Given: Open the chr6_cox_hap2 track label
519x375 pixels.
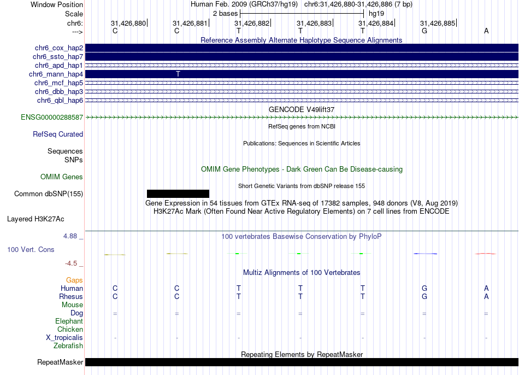Looking at the screenshot, I should click(59, 48).
